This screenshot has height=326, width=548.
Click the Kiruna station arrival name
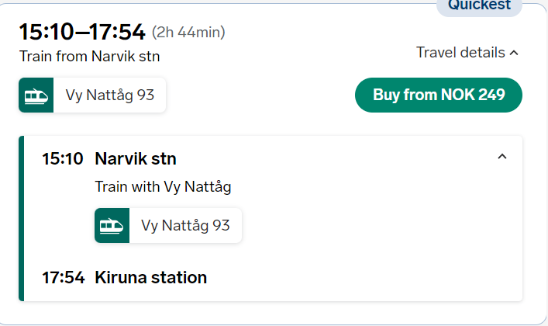pyautogui.click(x=150, y=277)
